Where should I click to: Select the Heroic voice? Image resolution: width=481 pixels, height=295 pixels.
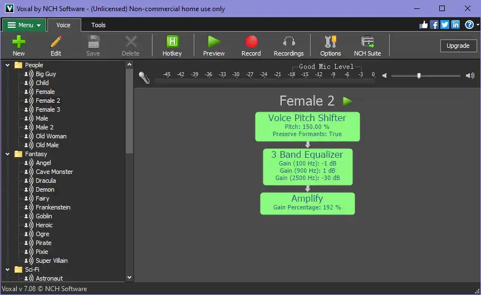point(44,225)
